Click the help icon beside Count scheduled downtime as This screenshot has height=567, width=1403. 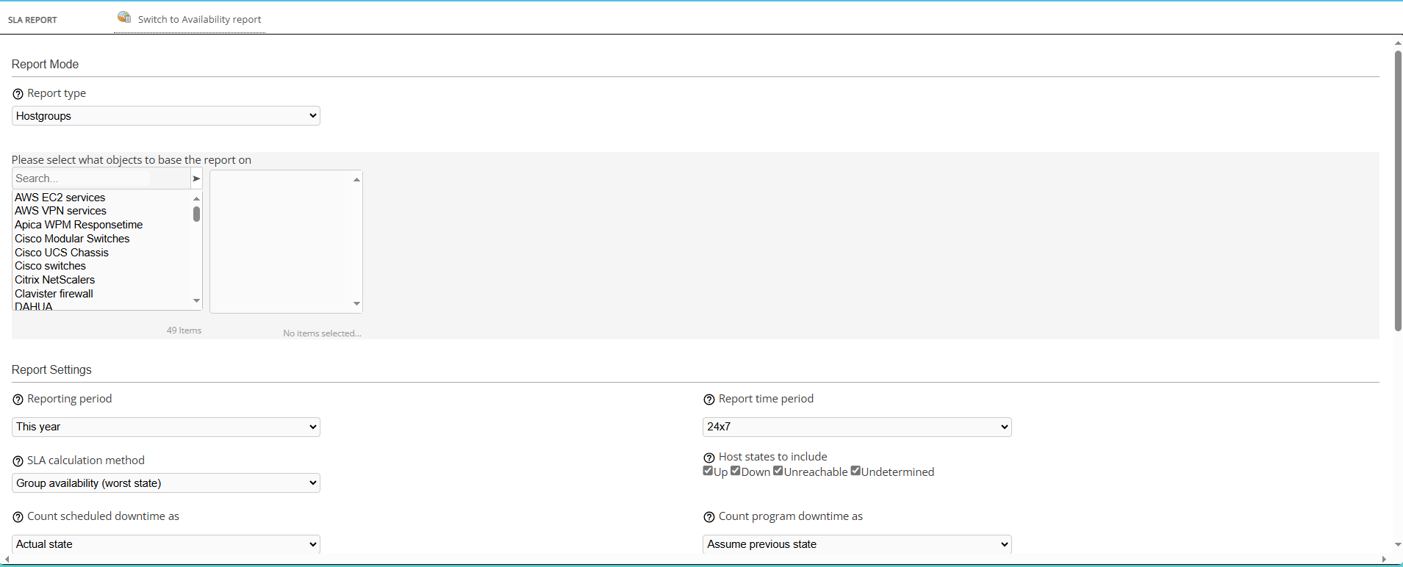coord(18,517)
